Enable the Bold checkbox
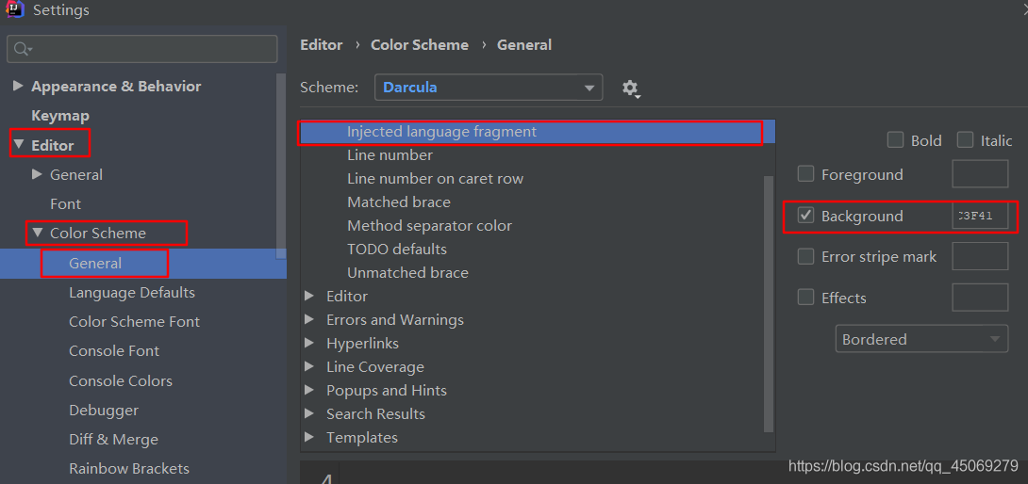The image size is (1028, 484). (895, 140)
